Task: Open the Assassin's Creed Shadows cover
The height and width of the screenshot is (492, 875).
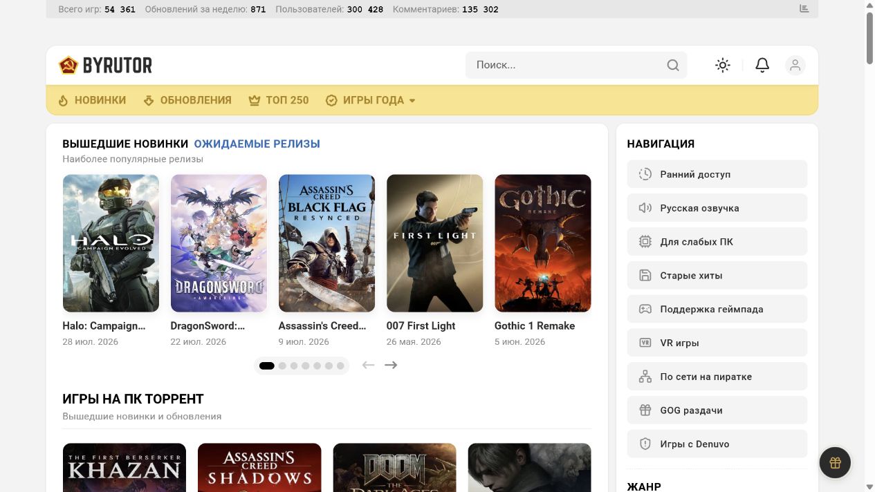Action: pyautogui.click(x=259, y=468)
